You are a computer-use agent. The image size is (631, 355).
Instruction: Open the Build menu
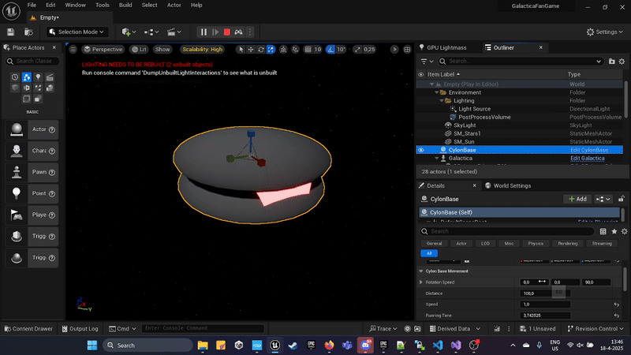point(125,5)
